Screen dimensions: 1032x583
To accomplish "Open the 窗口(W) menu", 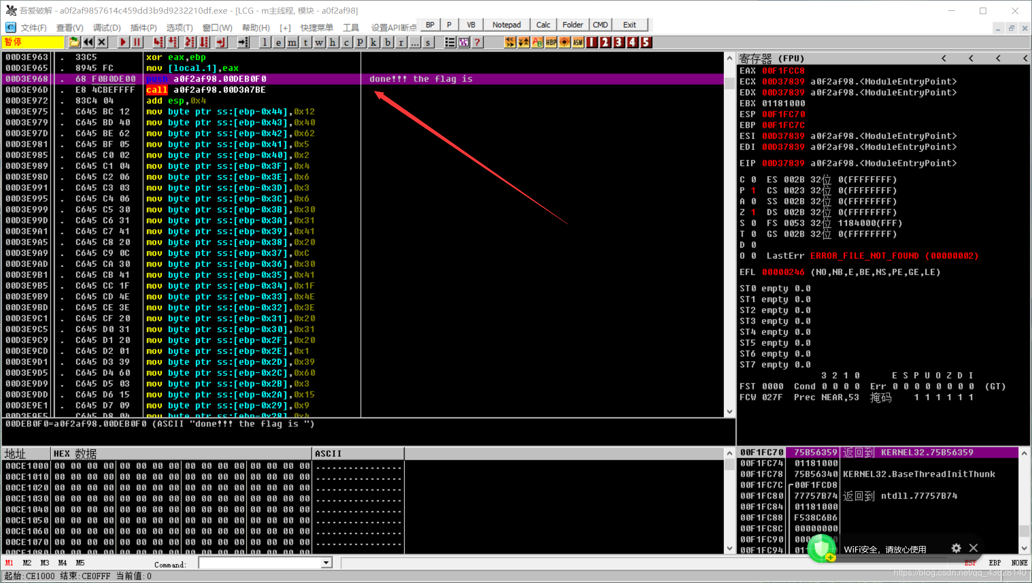I will [x=217, y=27].
